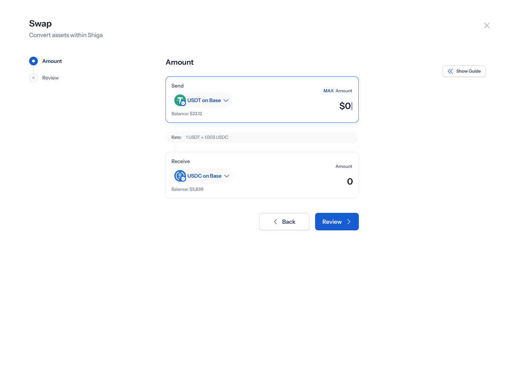This screenshot has width=524, height=372.
Task: Click the Receive amount value 0
Action: pyautogui.click(x=350, y=181)
